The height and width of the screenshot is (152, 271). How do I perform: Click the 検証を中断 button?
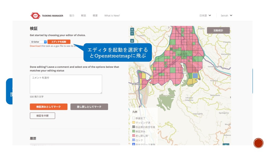43,116
